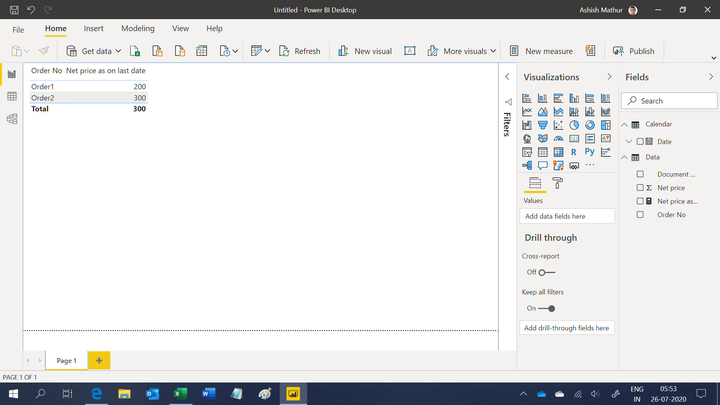The height and width of the screenshot is (405, 720).
Task: Switch to the Modeling tab
Action: click(138, 28)
